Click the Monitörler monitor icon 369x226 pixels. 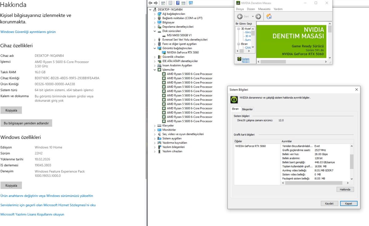pyautogui.click(x=159, y=130)
